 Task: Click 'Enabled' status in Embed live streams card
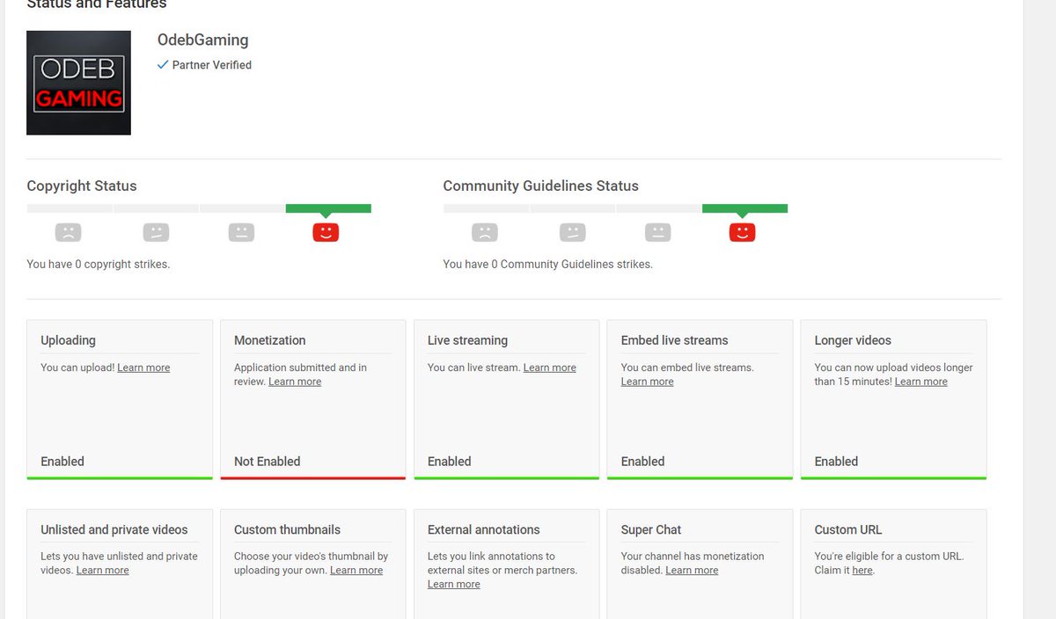tap(642, 461)
